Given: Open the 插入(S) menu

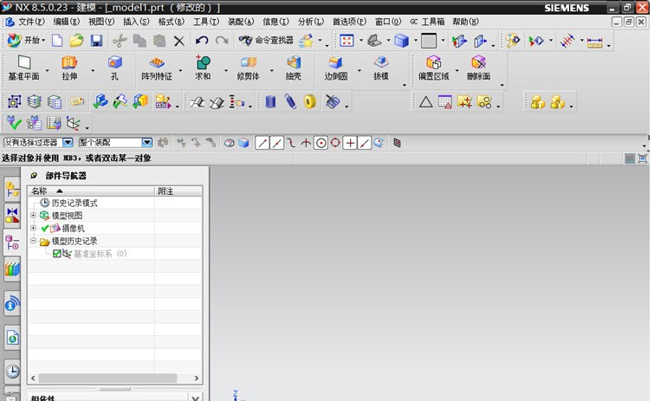Looking at the screenshot, I should point(136,22).
